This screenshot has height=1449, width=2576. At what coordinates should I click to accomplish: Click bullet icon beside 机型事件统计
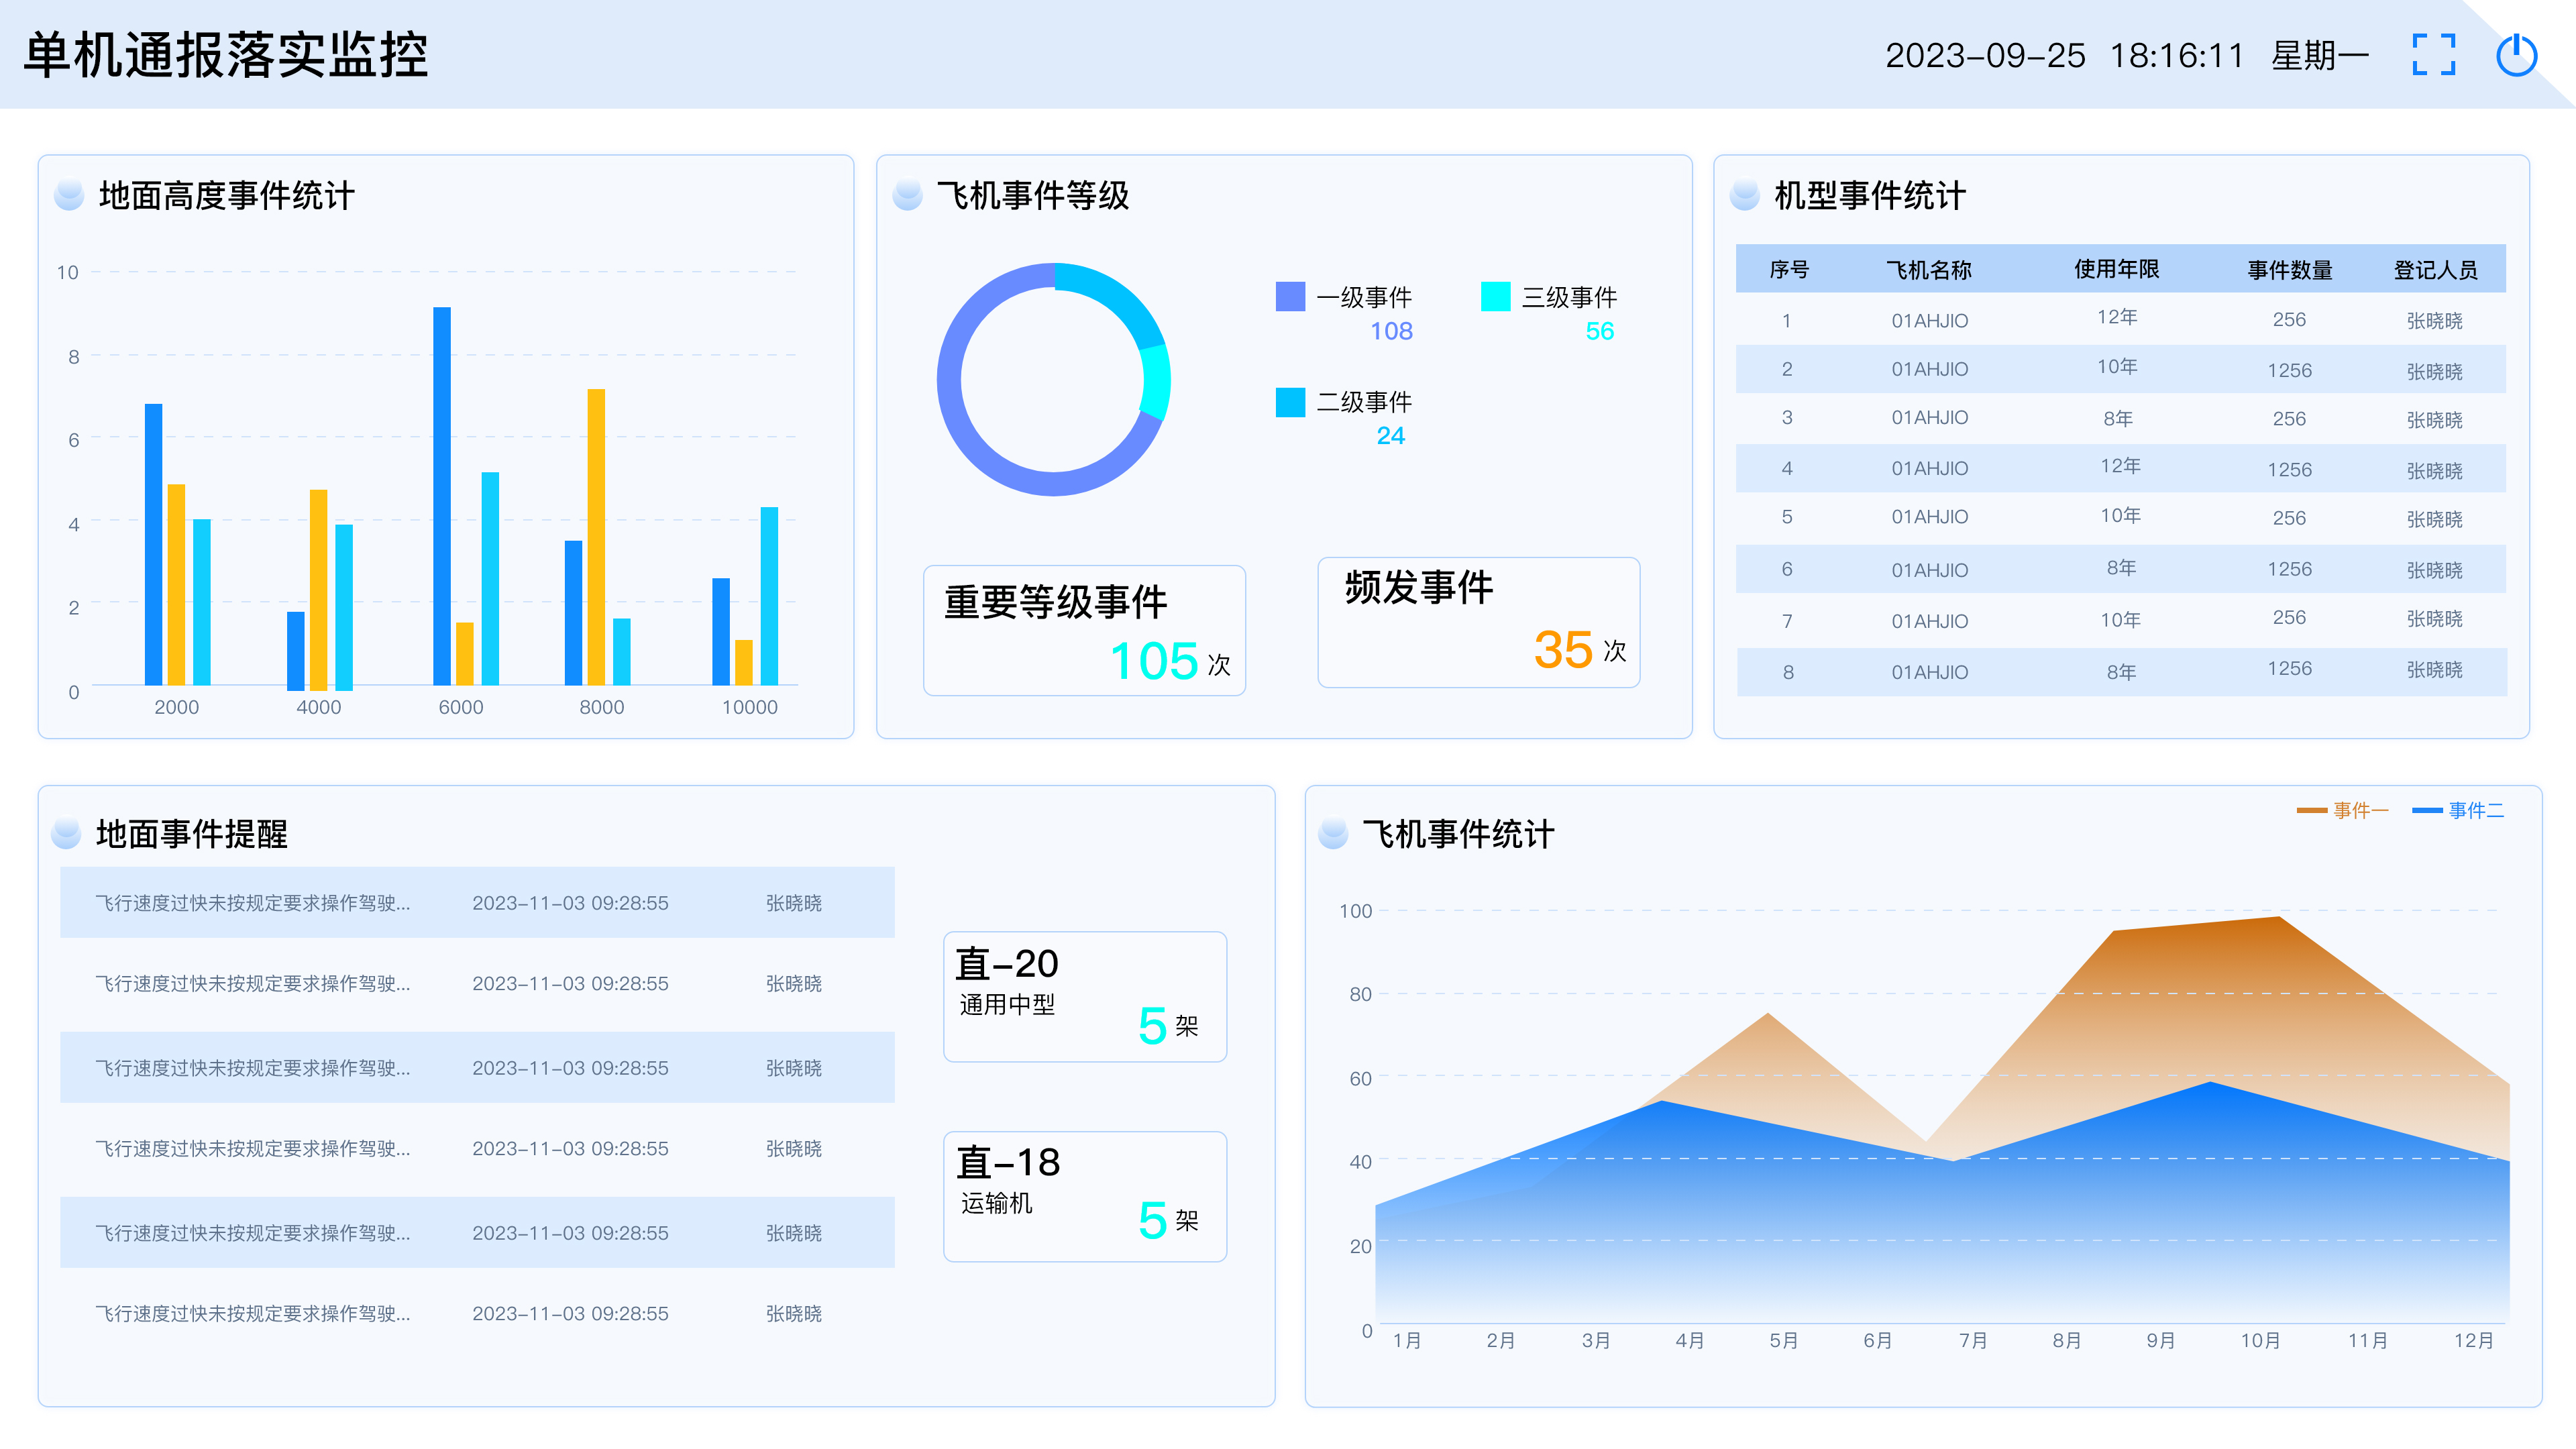(1744, 195)
